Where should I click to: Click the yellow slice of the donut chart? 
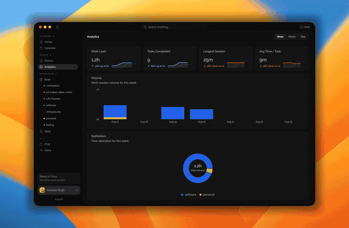coord(209,171)
